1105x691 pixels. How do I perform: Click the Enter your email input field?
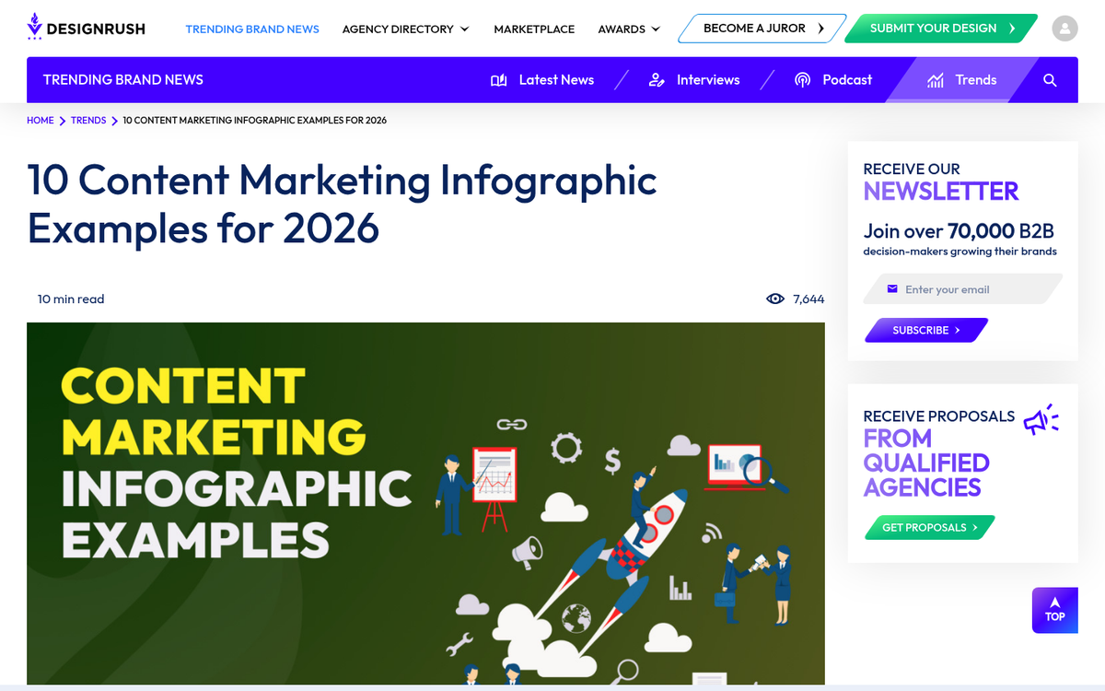click(x=948, y=288)
